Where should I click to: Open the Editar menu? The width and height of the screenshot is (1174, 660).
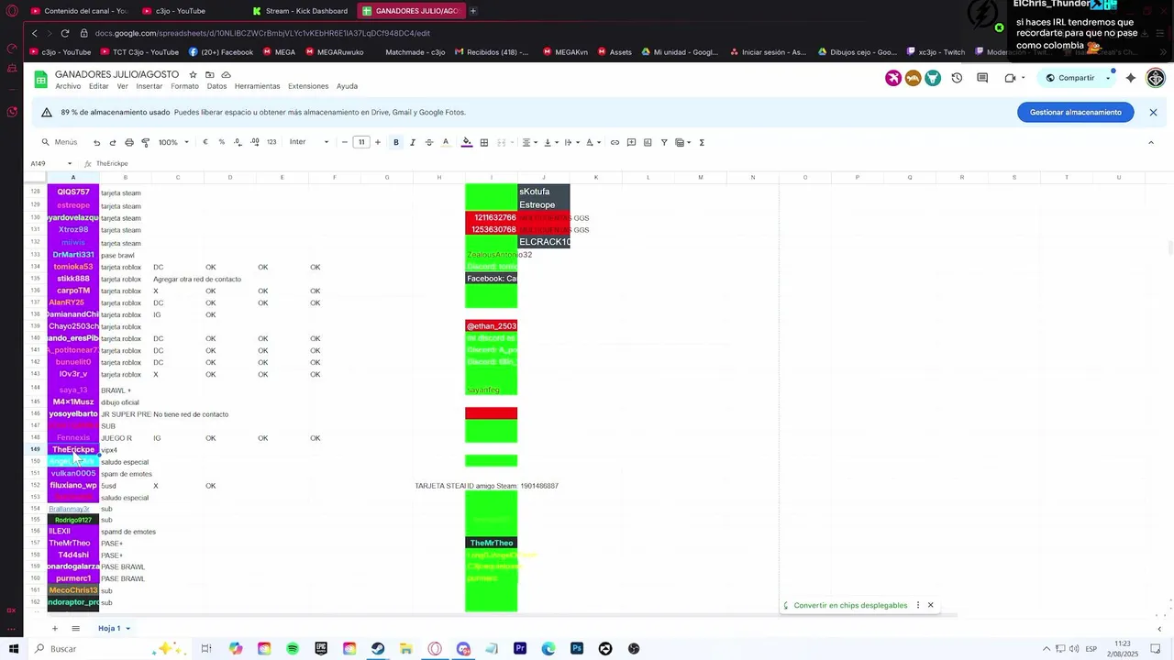[98, 86]
